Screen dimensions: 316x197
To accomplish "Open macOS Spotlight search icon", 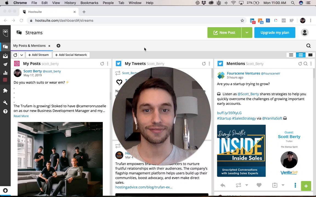I will pyautogui.click(x=293, y=3).
